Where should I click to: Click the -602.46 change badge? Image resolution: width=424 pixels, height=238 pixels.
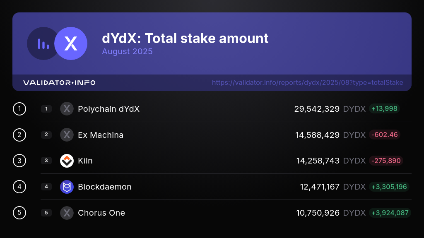pos(384,135)
